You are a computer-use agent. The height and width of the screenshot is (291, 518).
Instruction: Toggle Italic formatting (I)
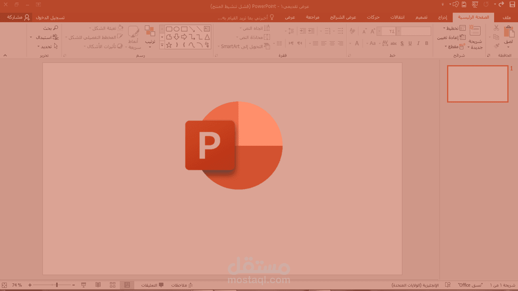point(418,43)
